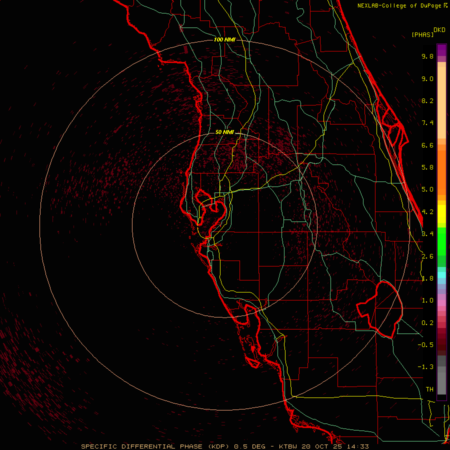Image resolution: width=450 pixels, height=450 pixels.
Task: Select the 50 NMI range ring label
Action: [x=224, y=132]
